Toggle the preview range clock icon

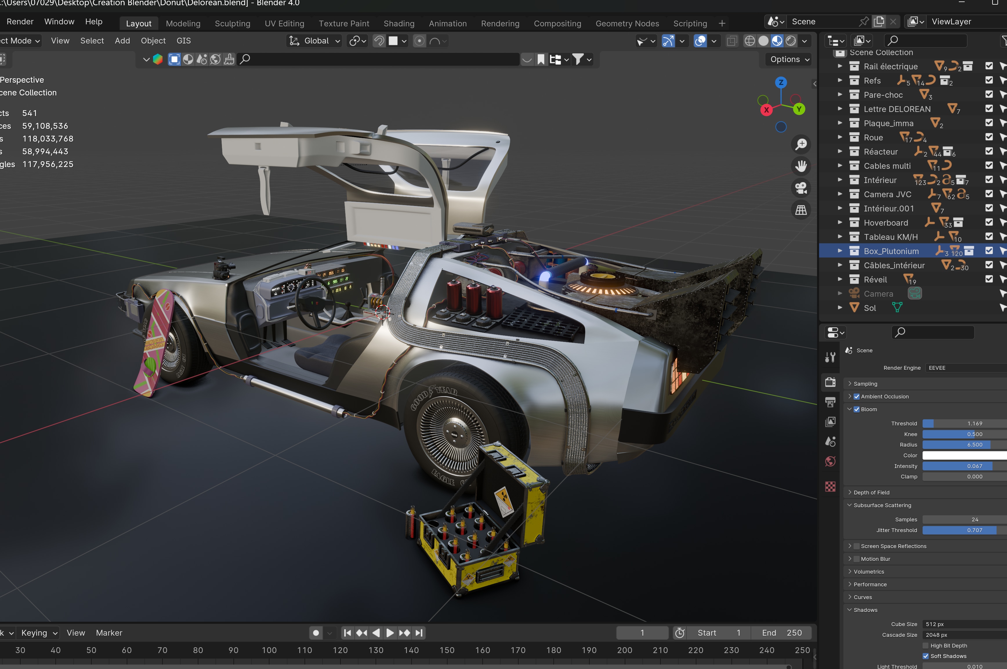pos(680,633)
